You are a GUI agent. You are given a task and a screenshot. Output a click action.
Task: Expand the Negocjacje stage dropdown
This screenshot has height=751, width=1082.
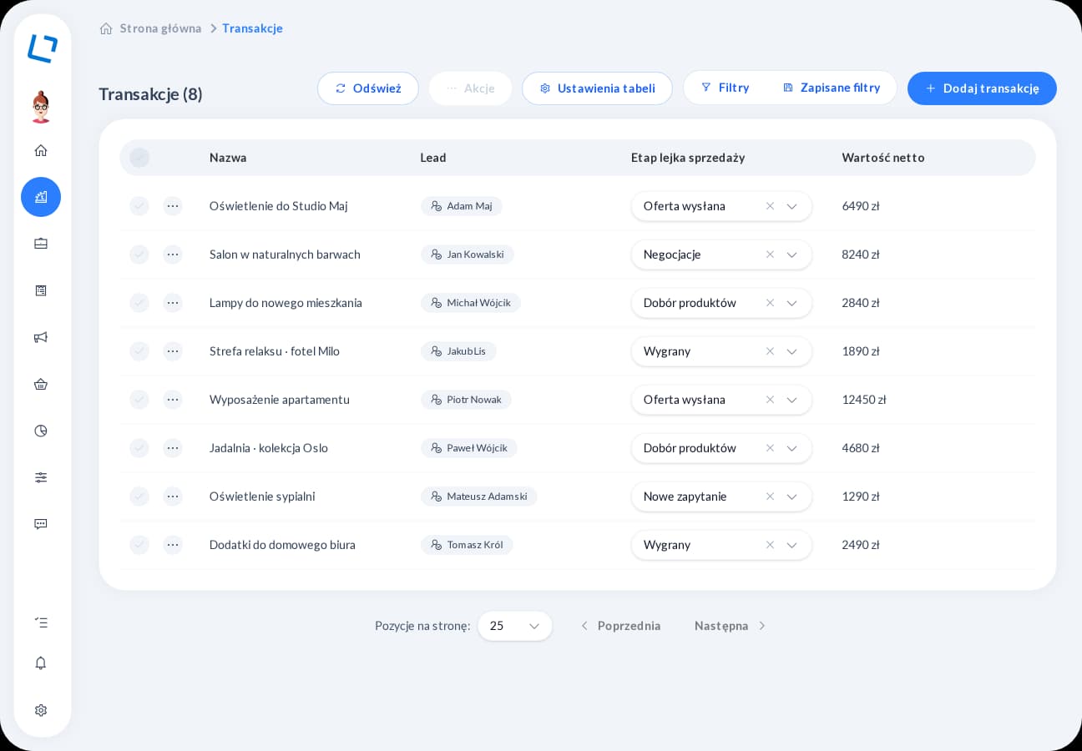tap(791, 255)
